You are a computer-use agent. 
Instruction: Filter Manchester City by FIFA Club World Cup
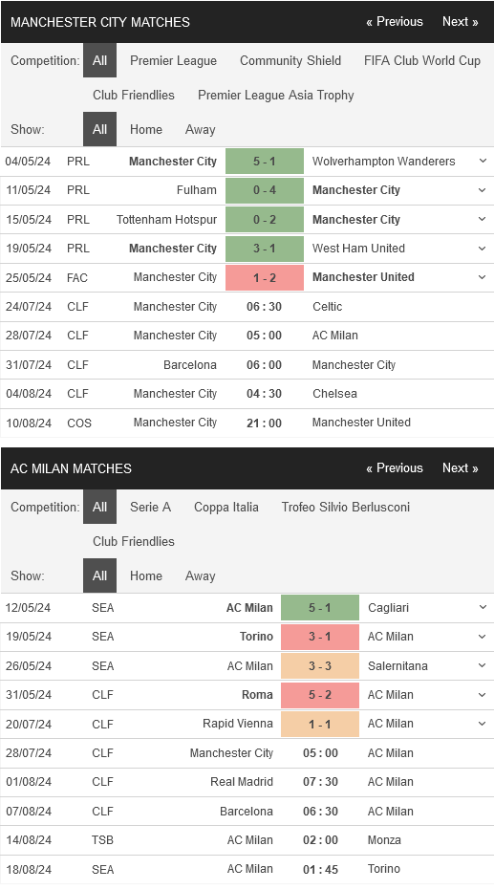tap(422, 61)
